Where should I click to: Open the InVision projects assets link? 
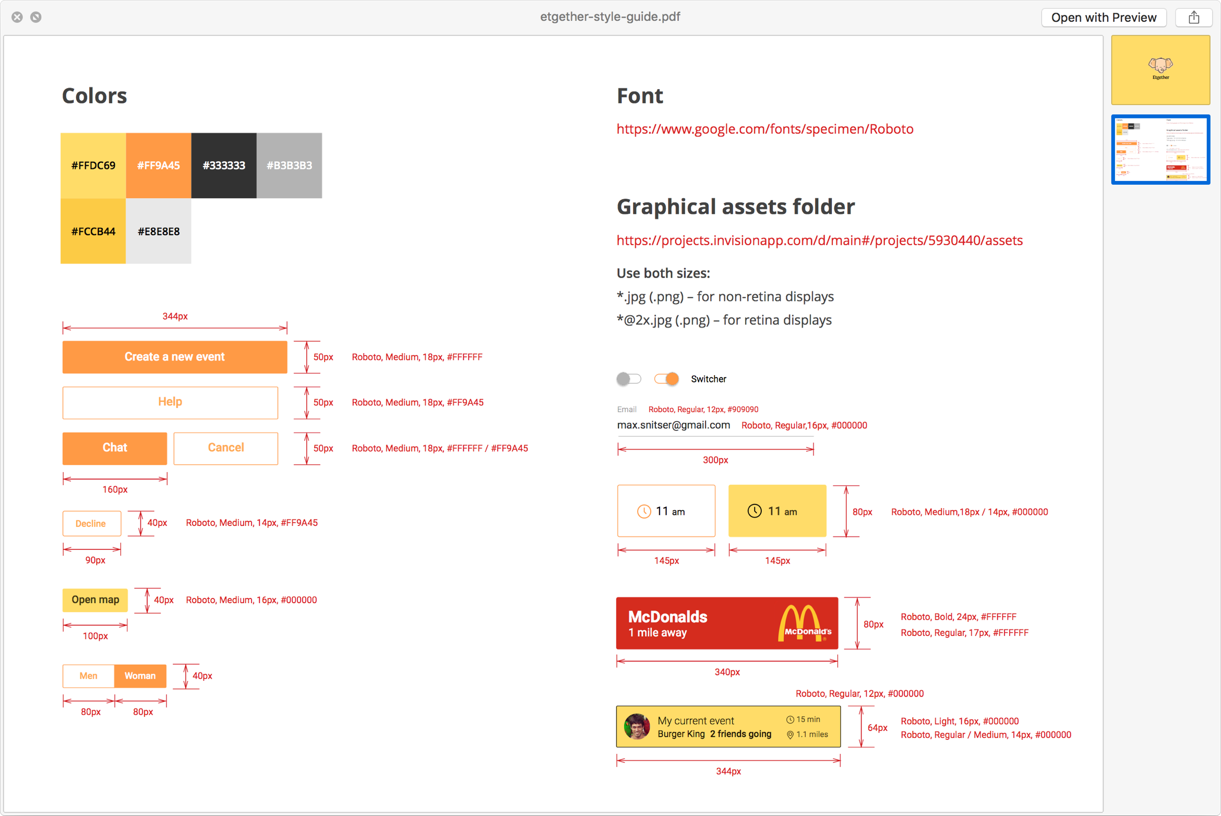tap(819, 240)
